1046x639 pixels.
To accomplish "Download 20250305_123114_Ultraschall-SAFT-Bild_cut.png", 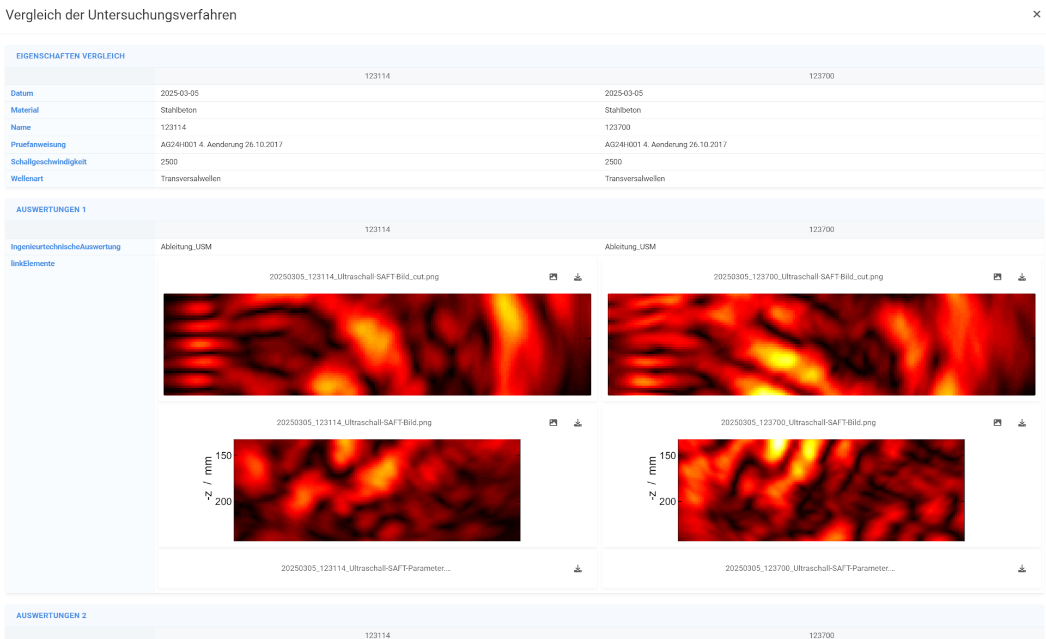I will pyautogui.click(x=577, y=277).
